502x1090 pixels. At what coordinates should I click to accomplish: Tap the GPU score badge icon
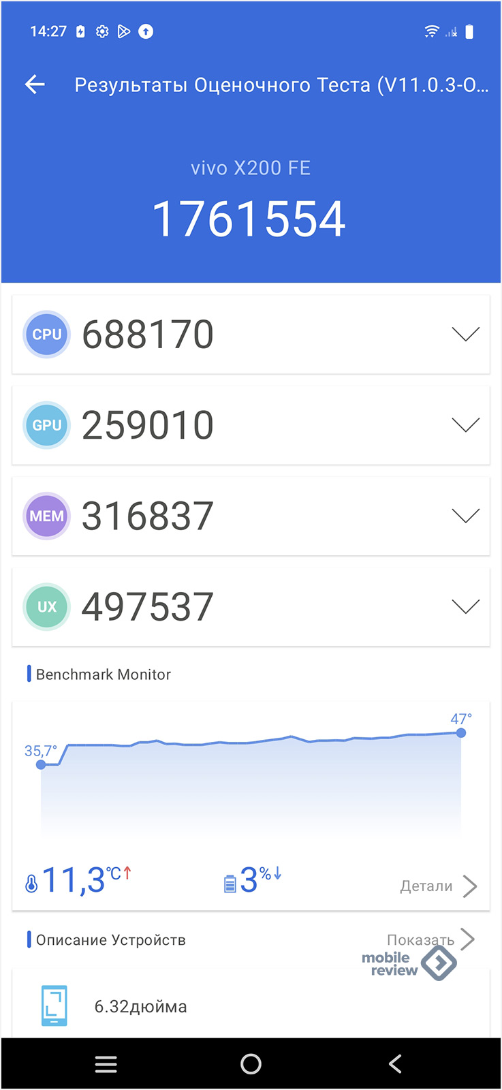[x=47, y=425]
